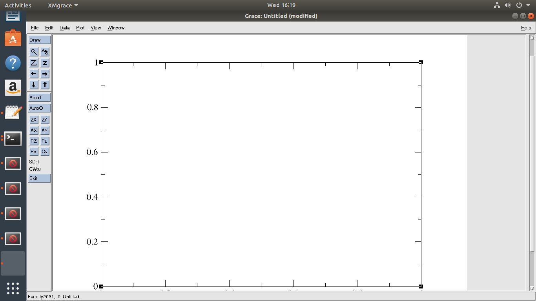Click the AutoT button

[x=39, y=98]
